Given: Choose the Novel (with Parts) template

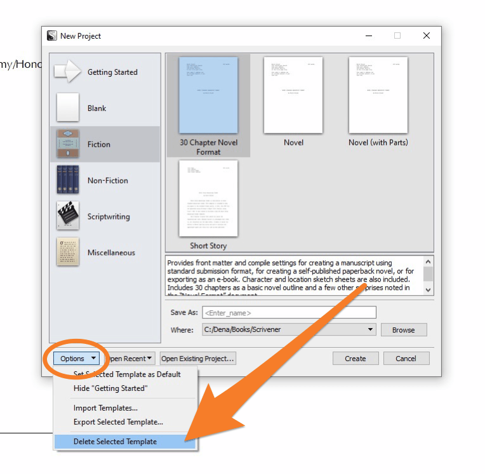Looking at the screenshot, I should click(378, 95).
